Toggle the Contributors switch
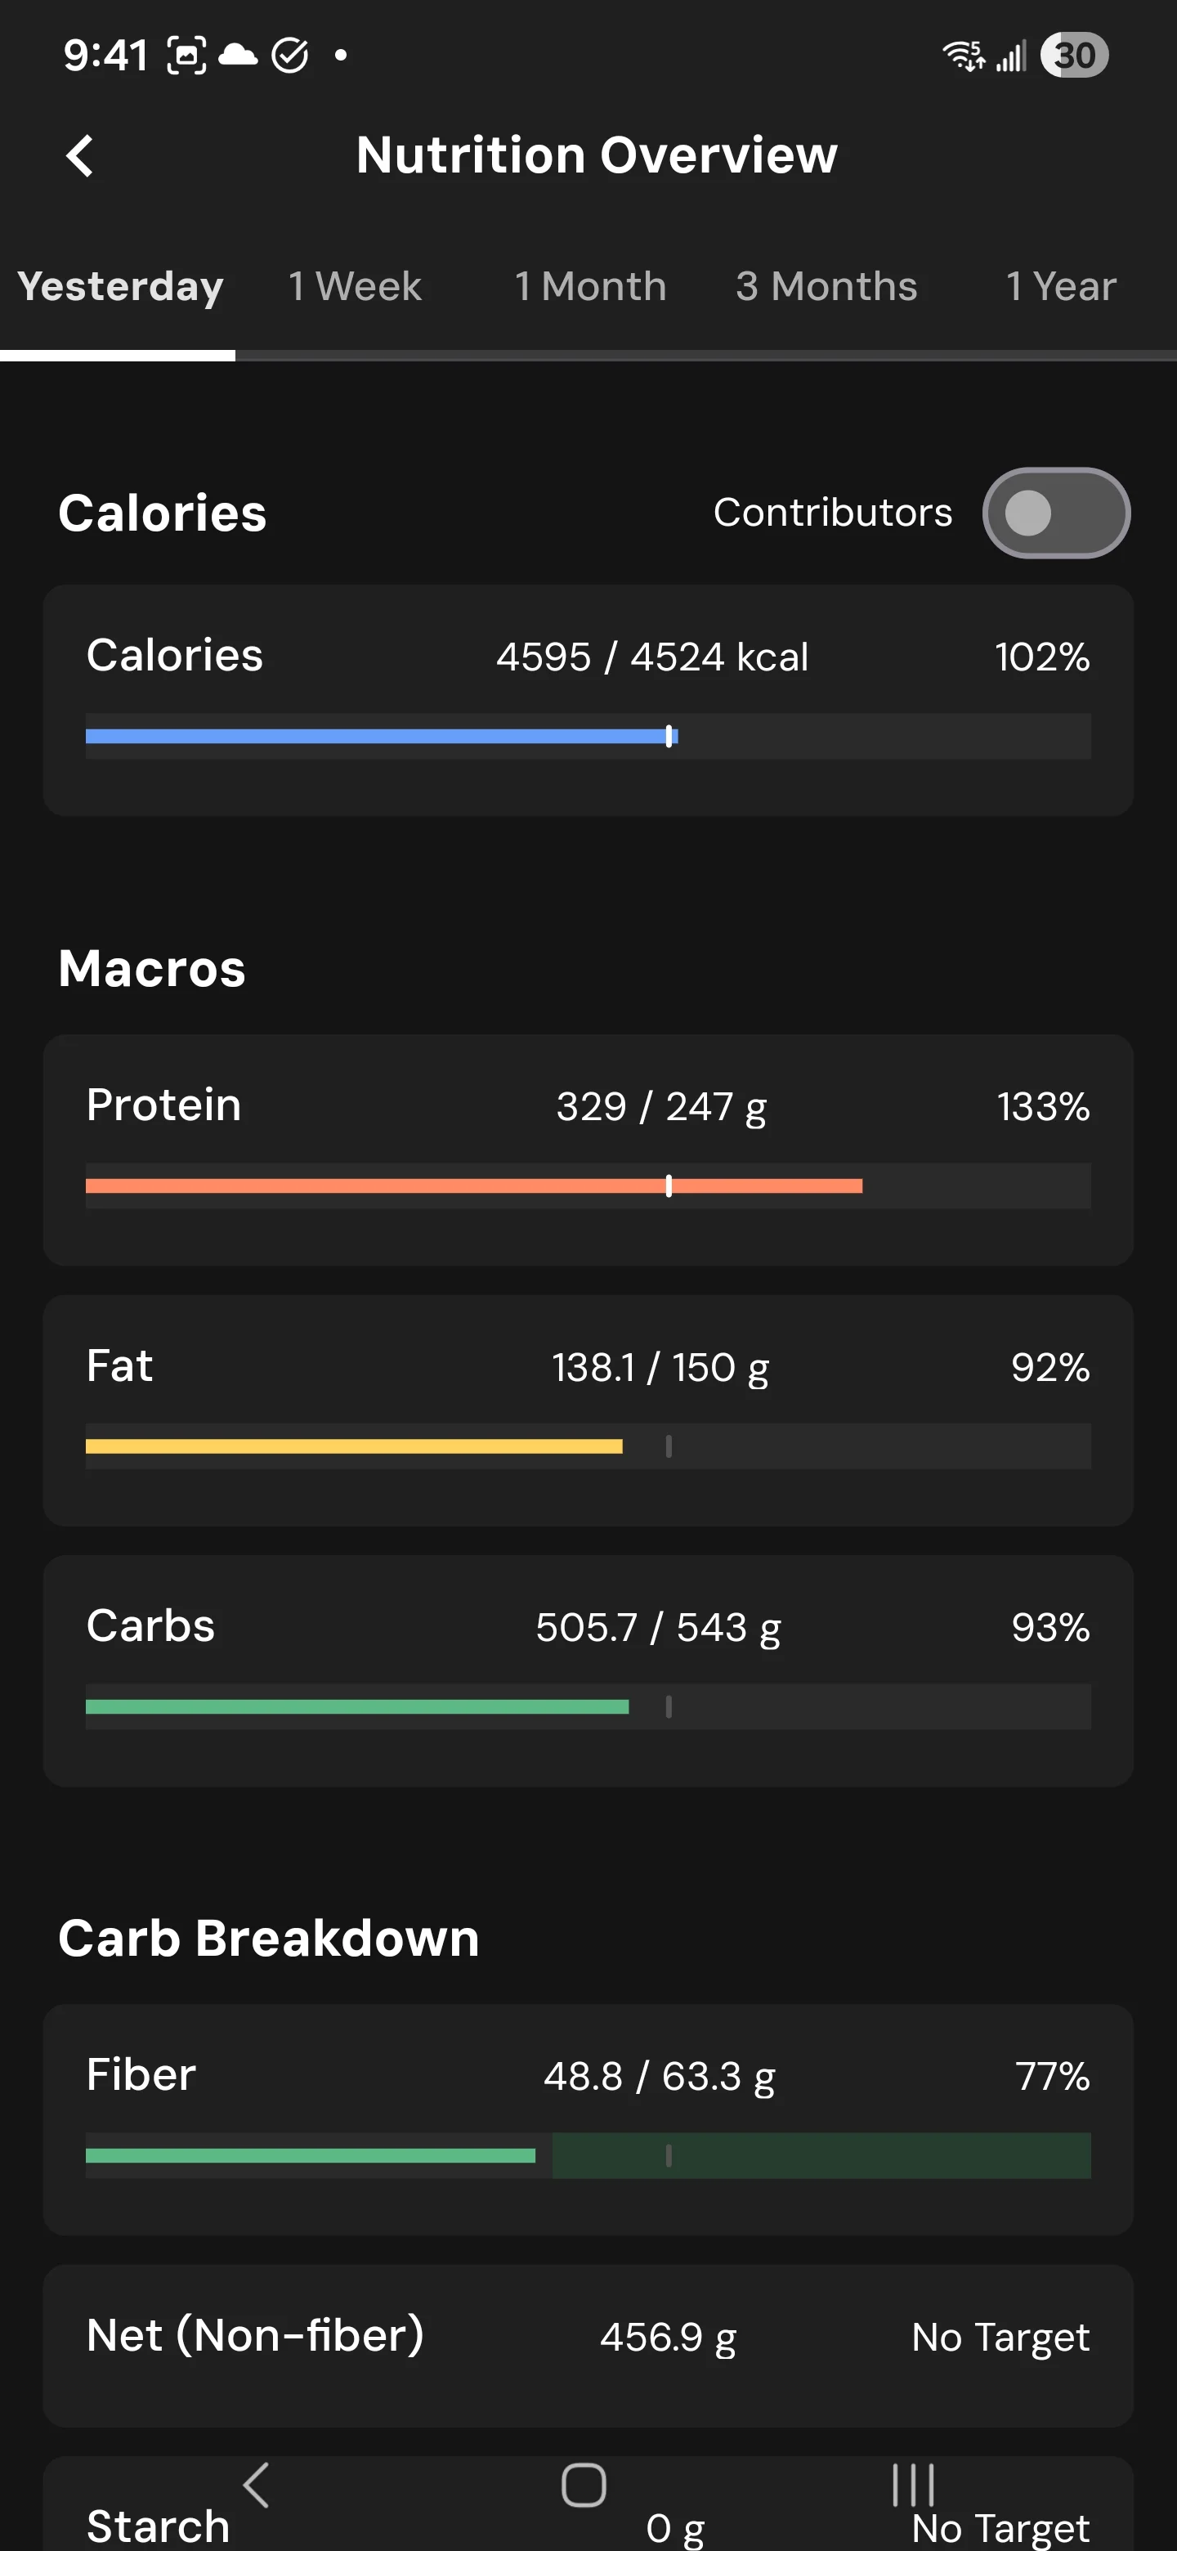 click(1055, 513)
